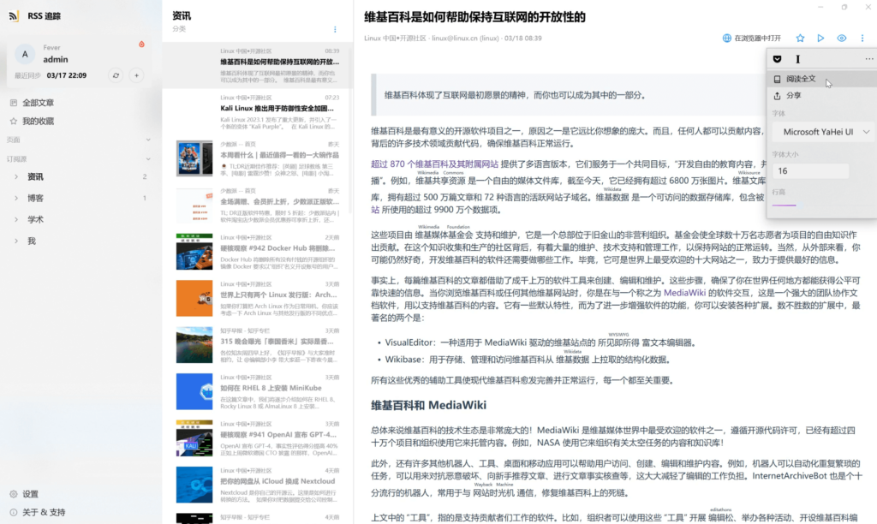This screenshot has height=524, width=877.
Task: Click the 全部文章 list icon
Action: pyautogui.click(x=14, y=103)
